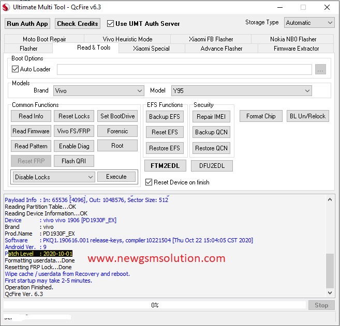Click the DFU2EDL button
Screen dimensions: 340x326
[212, 166]
